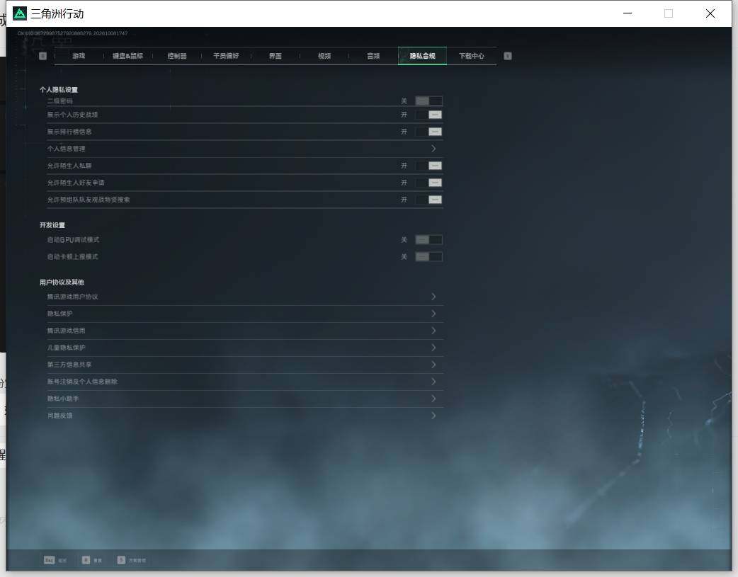Screen dimensions: 738x577
Task: Switch to the 键盘&鼠标 tab
Action: 127,56
